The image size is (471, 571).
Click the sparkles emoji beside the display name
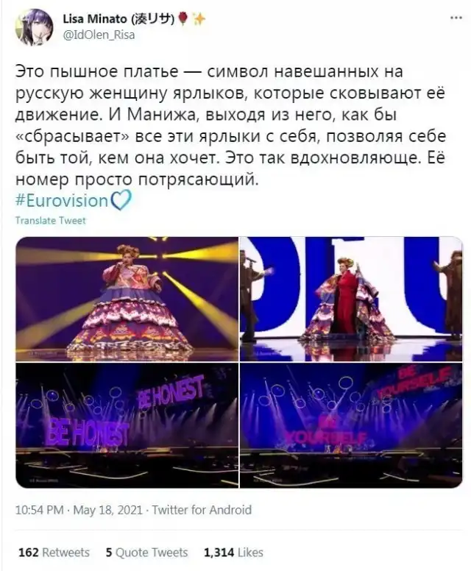coord(199,18)
